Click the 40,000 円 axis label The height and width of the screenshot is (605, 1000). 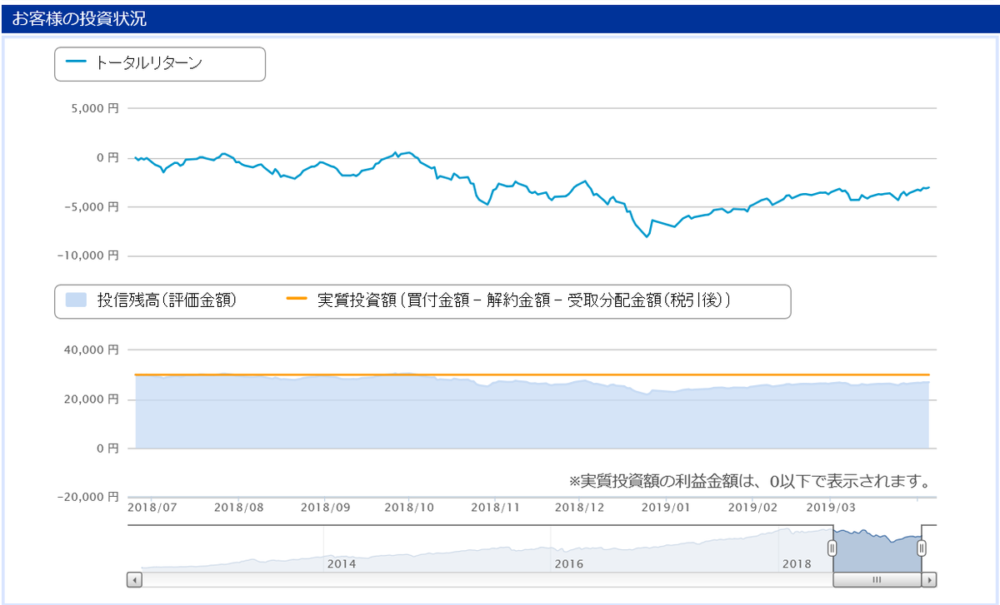tap(92, 350)
